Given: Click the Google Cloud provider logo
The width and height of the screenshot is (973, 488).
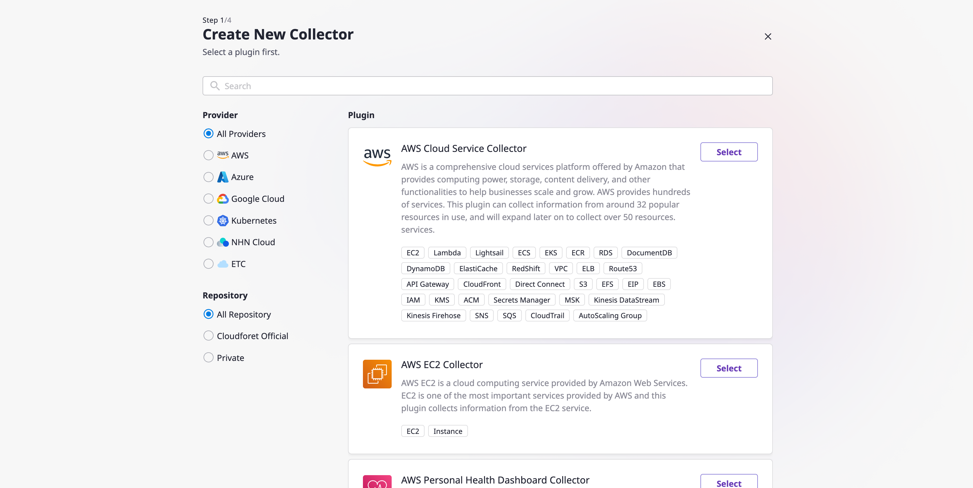Looking at the screenshot, I should tap(223, 199).
